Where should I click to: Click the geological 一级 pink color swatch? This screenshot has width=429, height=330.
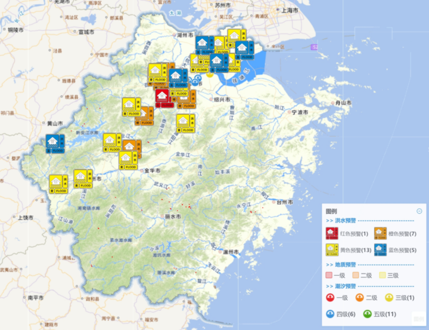[x=329, y=275]
